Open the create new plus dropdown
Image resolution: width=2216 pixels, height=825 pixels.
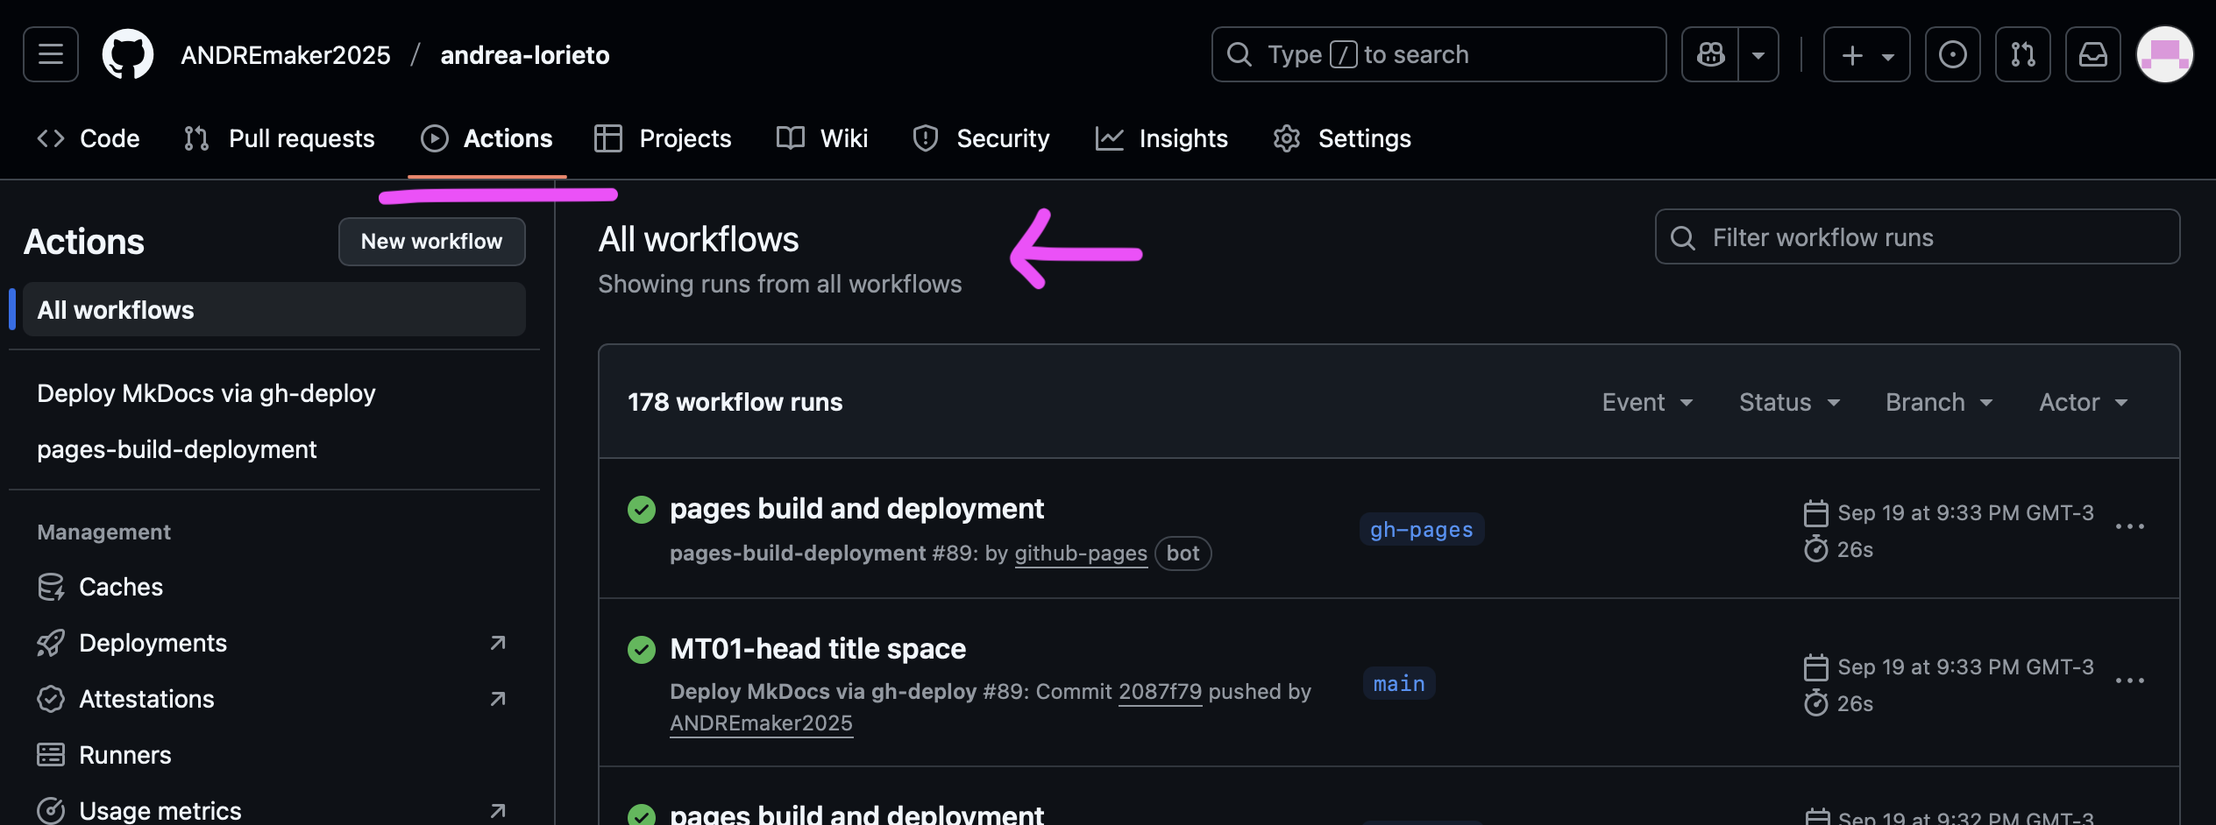click(1866, 54)
